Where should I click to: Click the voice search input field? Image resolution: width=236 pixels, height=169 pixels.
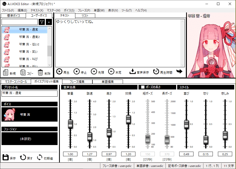(x=20, y=22)
